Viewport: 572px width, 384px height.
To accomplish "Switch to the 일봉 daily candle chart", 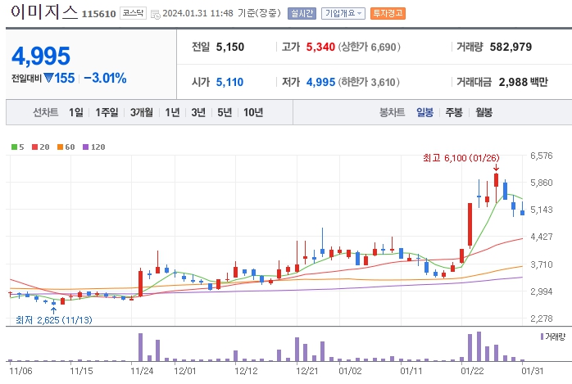I will [425, 112].
